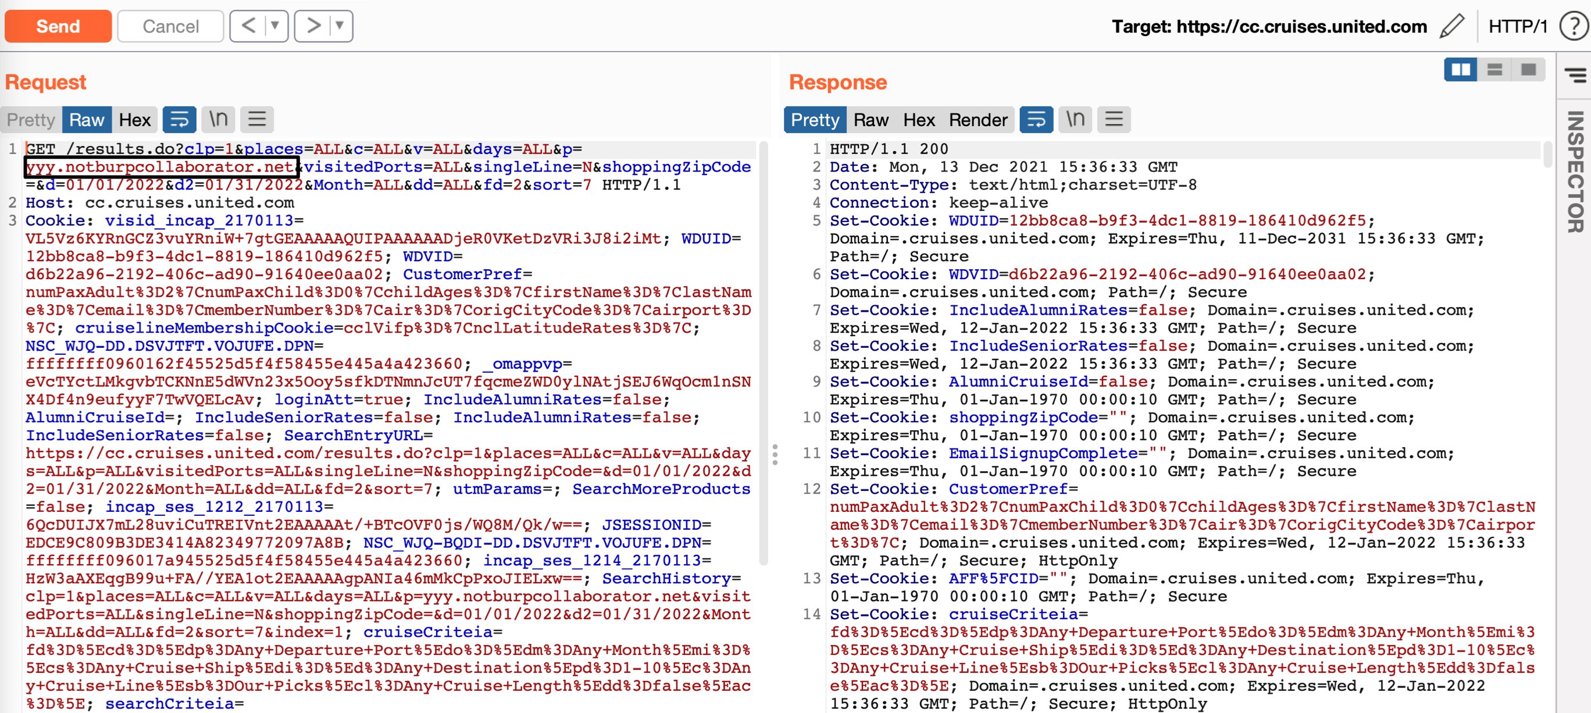Click the Send button

(x=58, y=26)
